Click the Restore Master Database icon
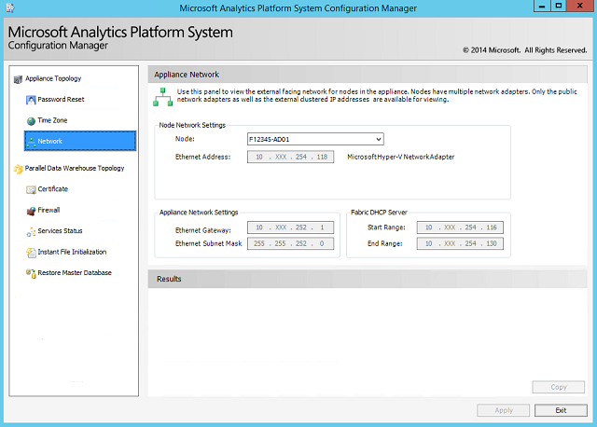 31,273
